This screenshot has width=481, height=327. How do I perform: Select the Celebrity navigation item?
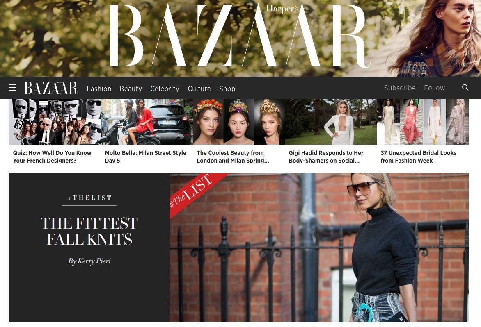165,89
